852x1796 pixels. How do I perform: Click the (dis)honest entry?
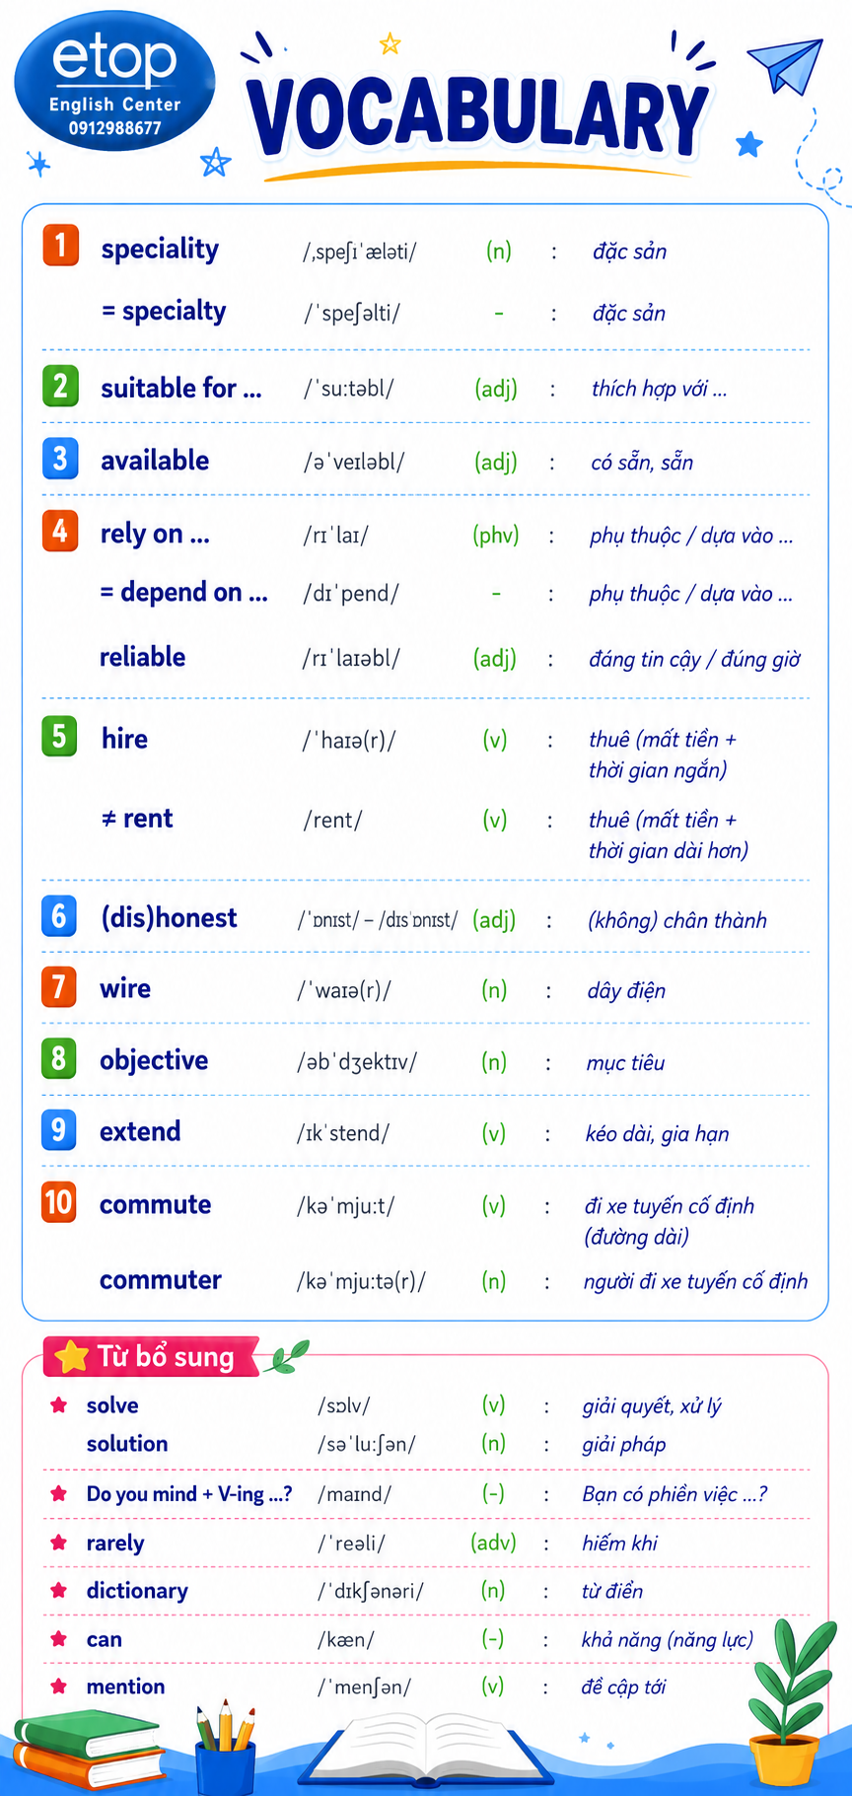point(169,918)
